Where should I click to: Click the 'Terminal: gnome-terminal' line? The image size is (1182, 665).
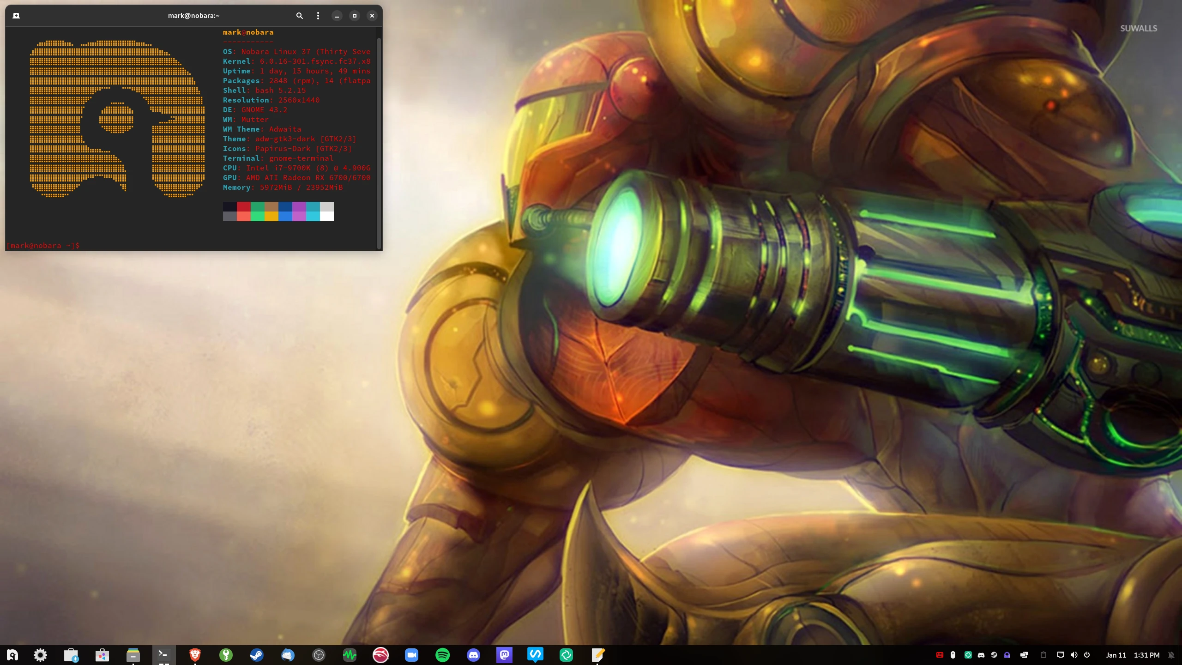click(278, 158)
